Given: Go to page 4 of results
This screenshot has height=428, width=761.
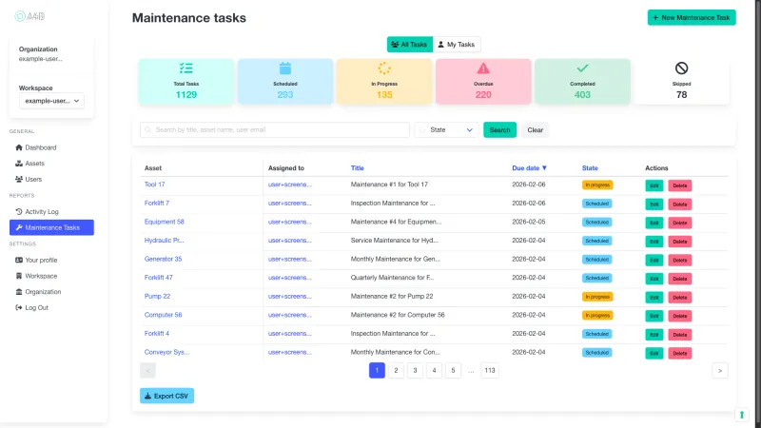Looking at the screenshot, I should [434, 371].
